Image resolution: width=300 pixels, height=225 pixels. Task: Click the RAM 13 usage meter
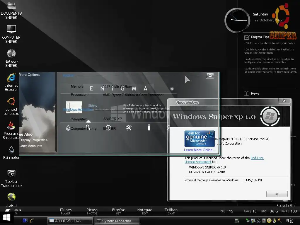coord(250,211)
